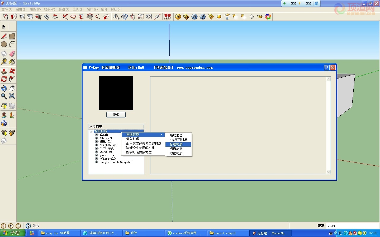Choose the Rectangle tool
Viewport: 380px width, 237px height.
[12, 36]
